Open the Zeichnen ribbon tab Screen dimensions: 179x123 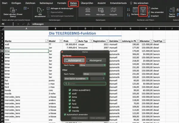coord(30,3)
